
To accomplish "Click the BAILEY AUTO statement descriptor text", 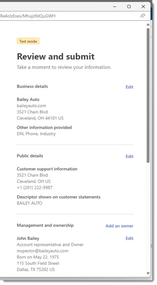I will point(30,203).
